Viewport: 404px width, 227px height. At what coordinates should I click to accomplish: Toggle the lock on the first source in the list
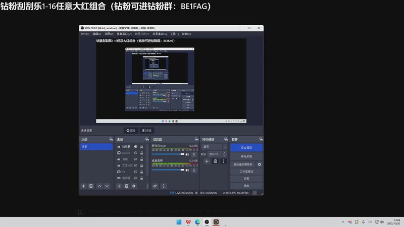tap(141, 146)
